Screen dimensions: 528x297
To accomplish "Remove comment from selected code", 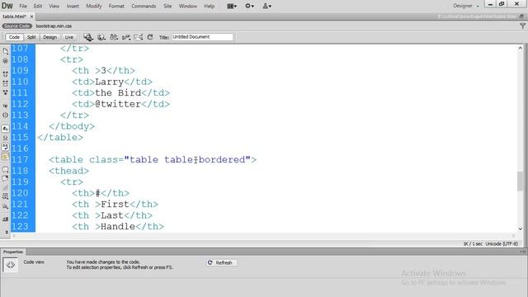I will [x=6, y=178].
